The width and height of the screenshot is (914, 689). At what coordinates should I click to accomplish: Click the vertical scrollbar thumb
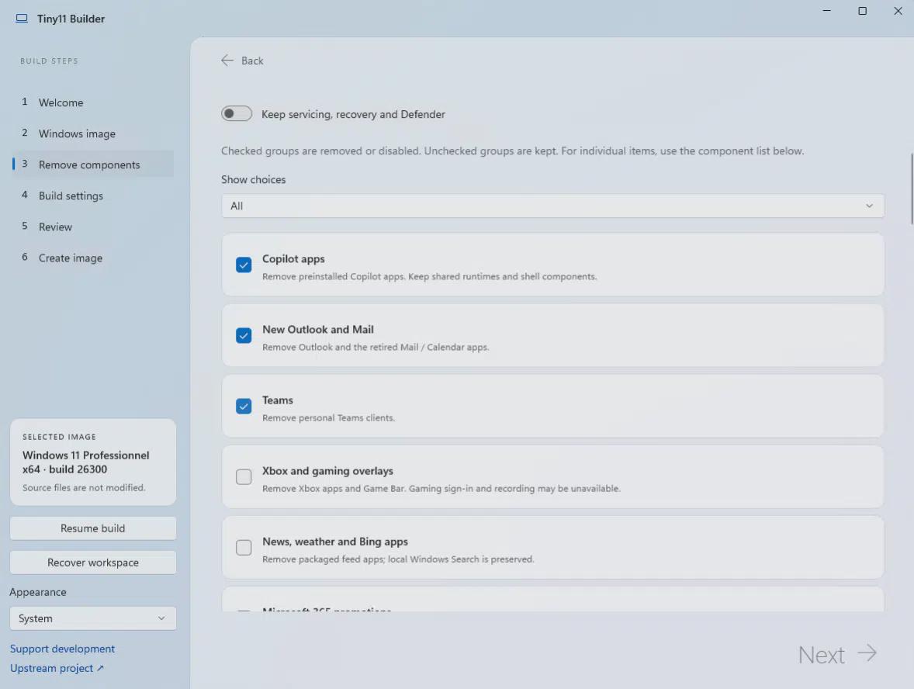pos(912,189)
